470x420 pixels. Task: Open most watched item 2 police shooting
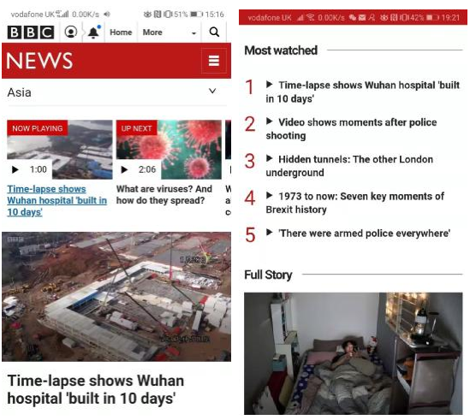pos(351,129)
